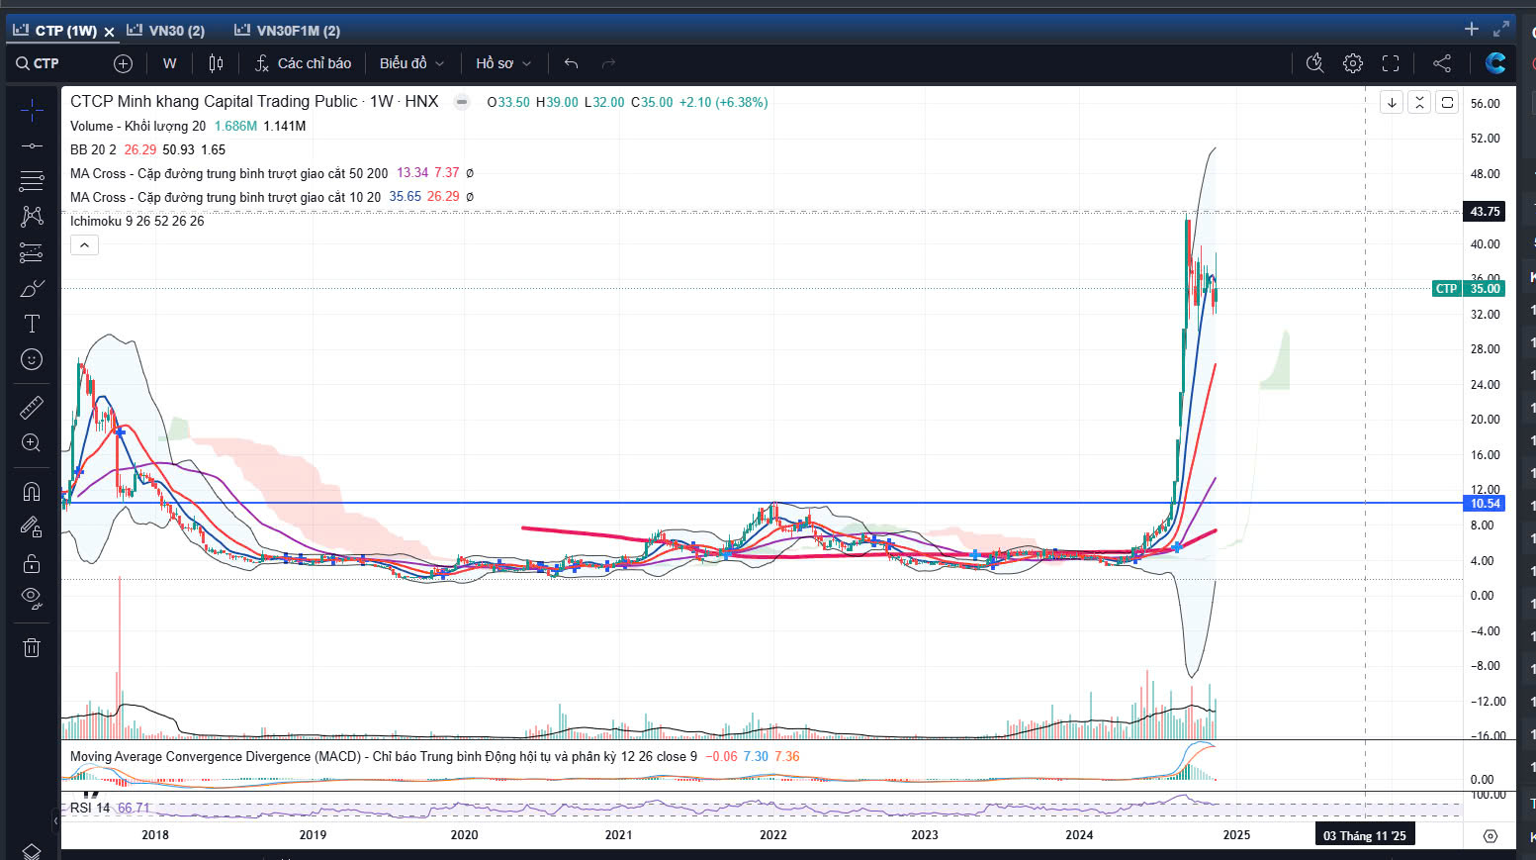Open the quick search icon

coord(1314,63)
